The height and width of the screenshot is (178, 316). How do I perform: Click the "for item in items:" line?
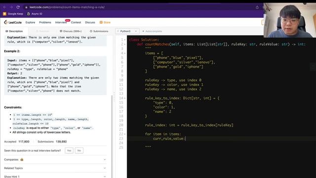click(x=163, y=134)
